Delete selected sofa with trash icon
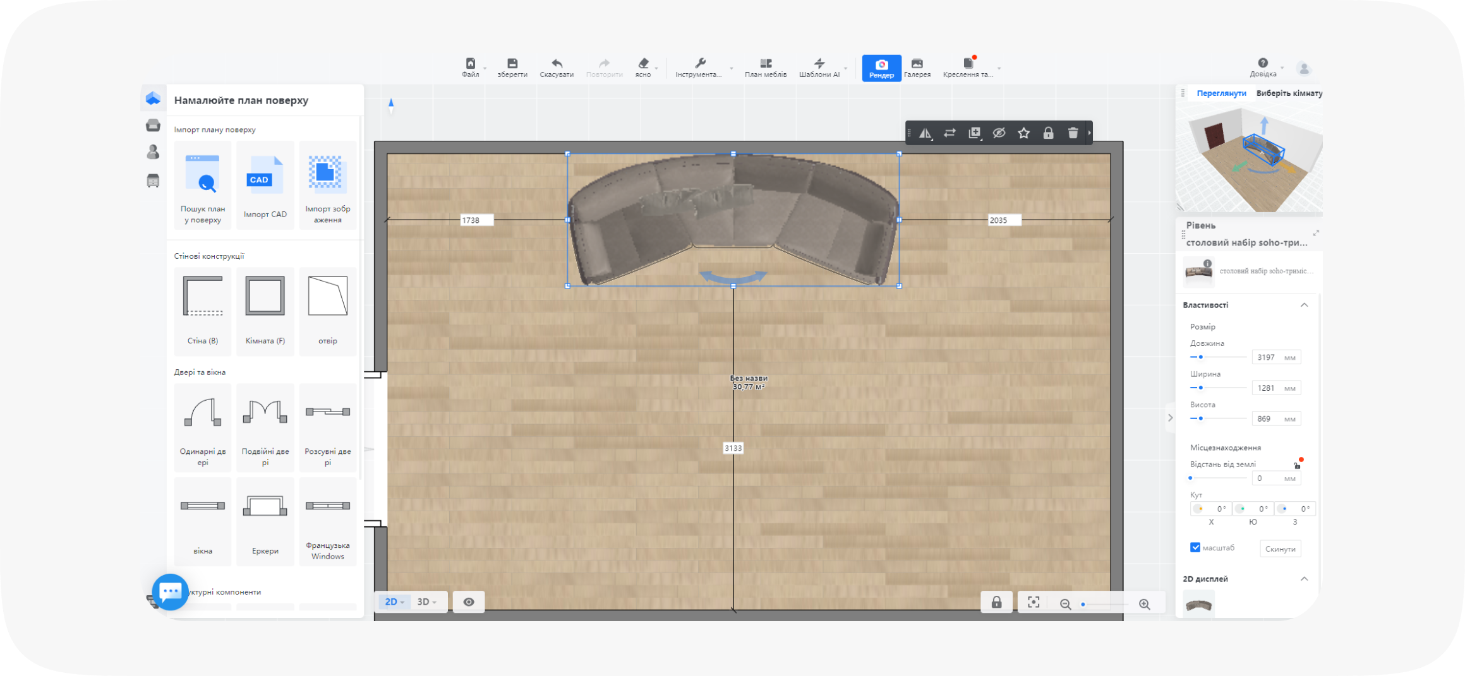 coord(1073,133)
